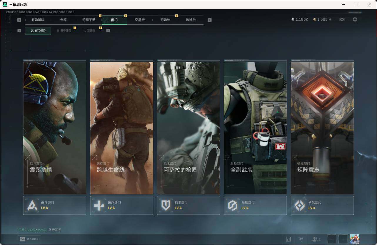Viewport: 377px width, 245px height.
Task: Open the 跨越生命线 mission card
Action: tap(122, 127)
